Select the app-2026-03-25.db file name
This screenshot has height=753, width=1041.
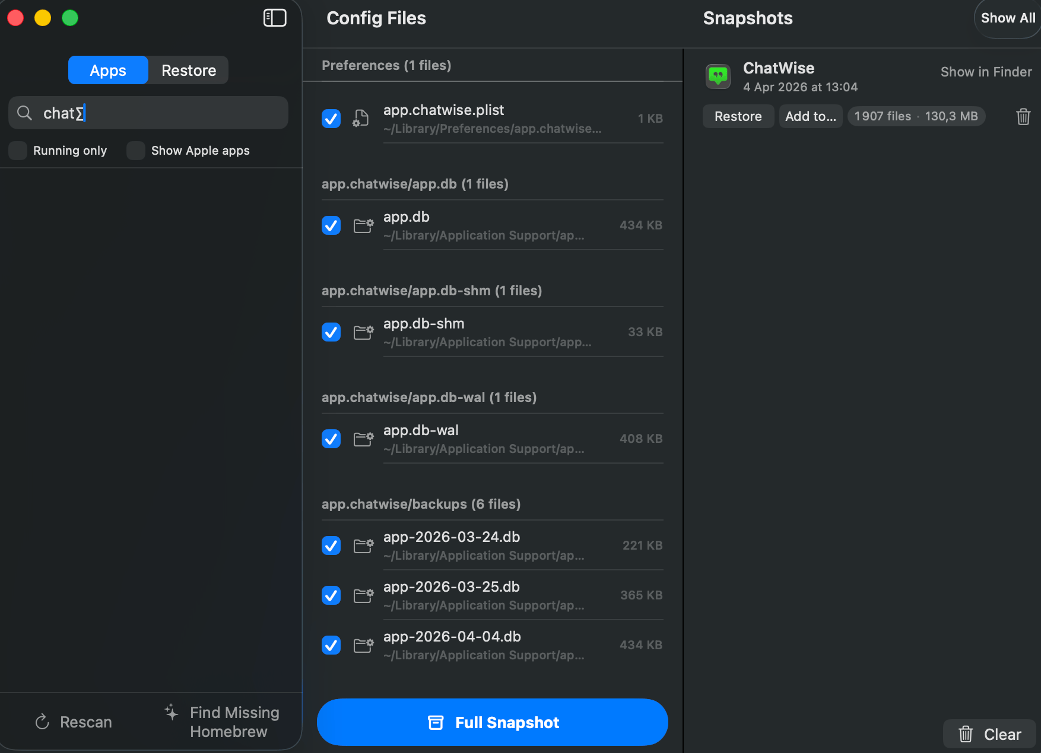pyautogui.click(x=452, y=586)
